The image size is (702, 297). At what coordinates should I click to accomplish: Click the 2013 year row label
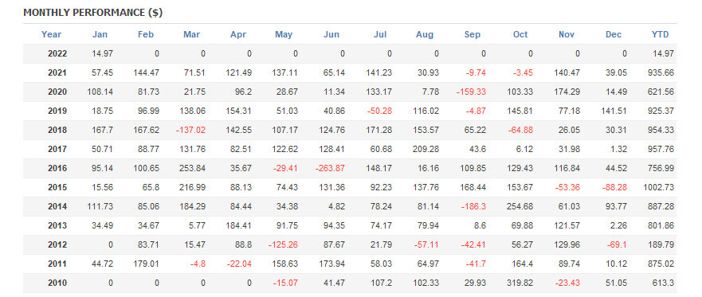pyautogui.click(x=57, y=226)
